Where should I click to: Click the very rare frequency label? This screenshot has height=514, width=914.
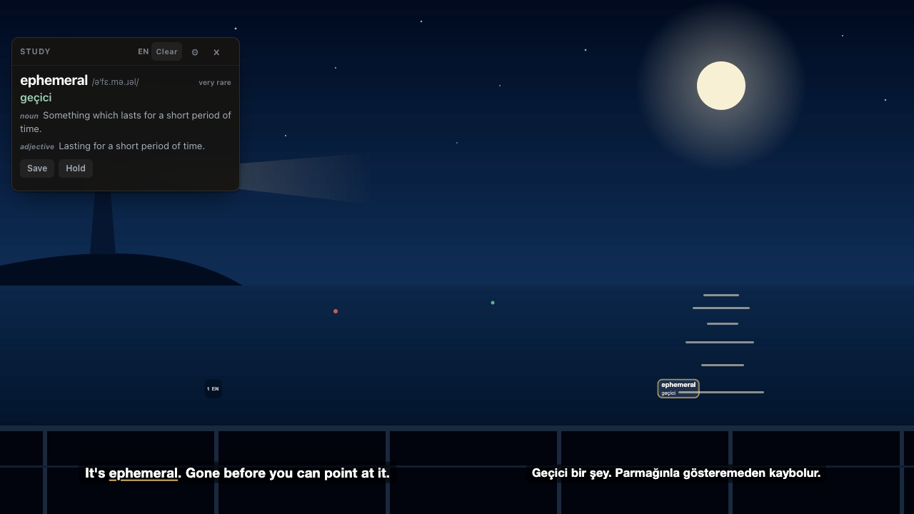[215, 83]
